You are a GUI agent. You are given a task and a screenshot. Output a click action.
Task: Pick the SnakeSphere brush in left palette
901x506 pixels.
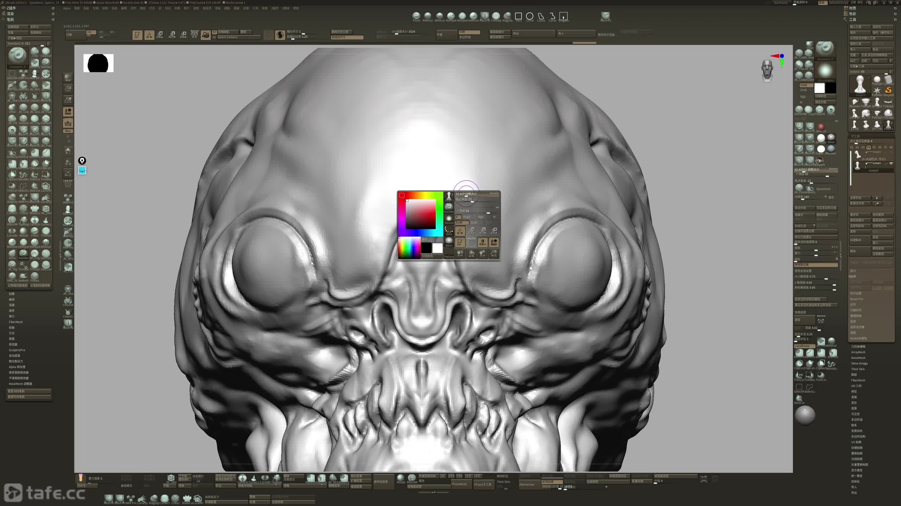tap(12, 153)
